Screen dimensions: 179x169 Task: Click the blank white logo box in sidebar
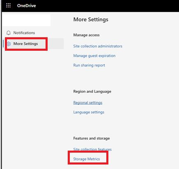coord(26,20)
